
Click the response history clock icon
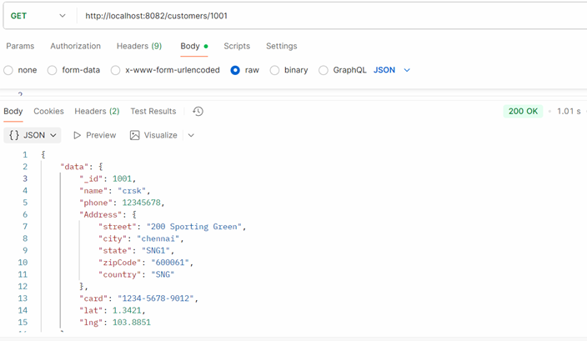point(198,111)
